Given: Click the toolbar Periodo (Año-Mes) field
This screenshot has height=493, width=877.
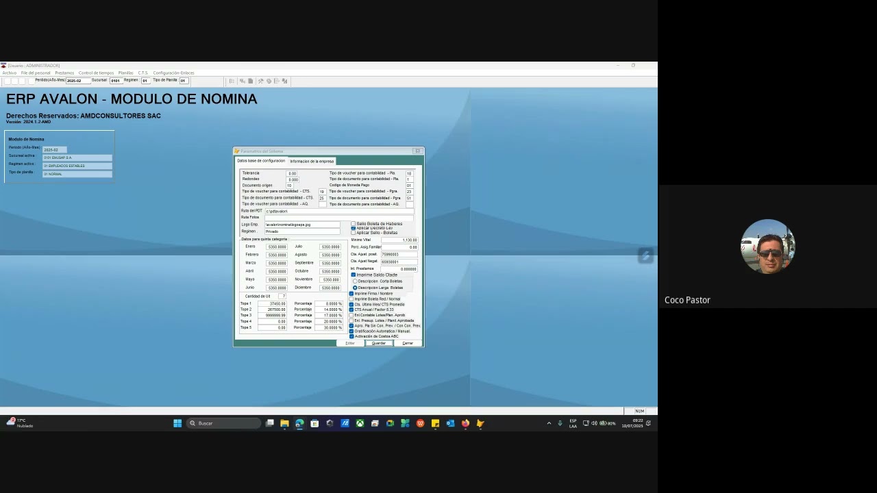Looking at the screenshot, I should tap(77, 81).
